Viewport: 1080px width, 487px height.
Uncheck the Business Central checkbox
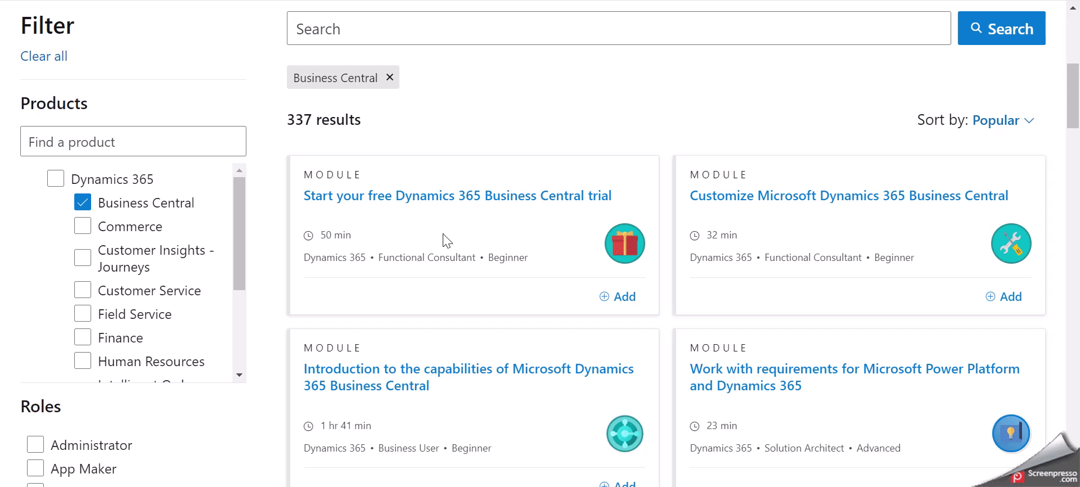point(83,202)
